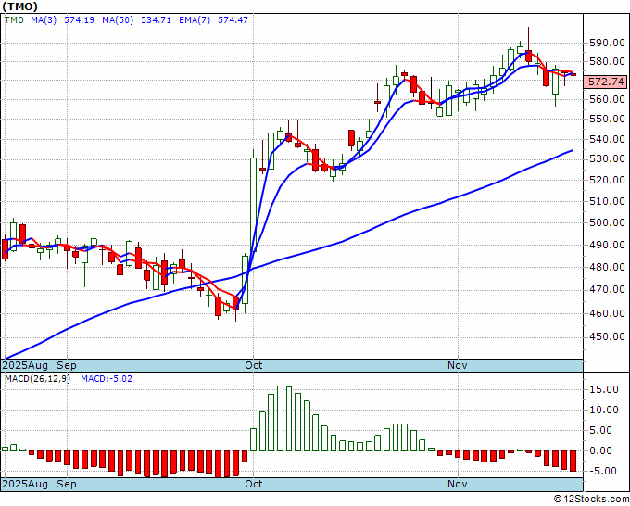This screenshot has height=506, width=630.
Task: Click the -5.00 MACD axis label
Action: pos(604,471)
